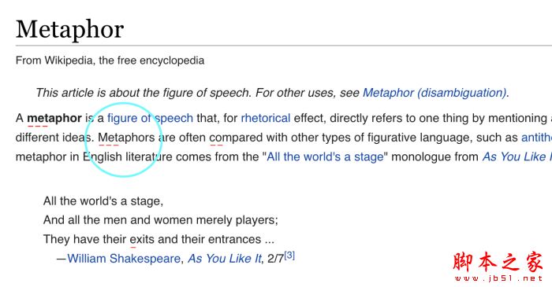
Task: Click the word "Metaphors" with red underline
Action: tap(126, 138)
